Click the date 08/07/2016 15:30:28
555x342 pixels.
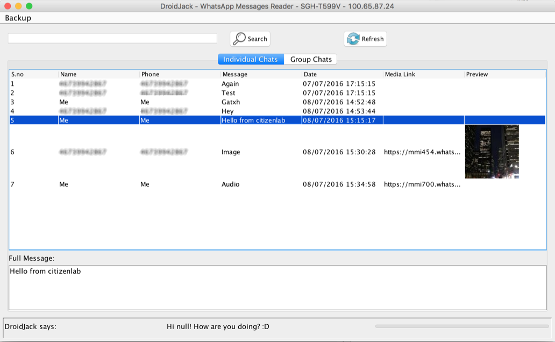(339, 152)
